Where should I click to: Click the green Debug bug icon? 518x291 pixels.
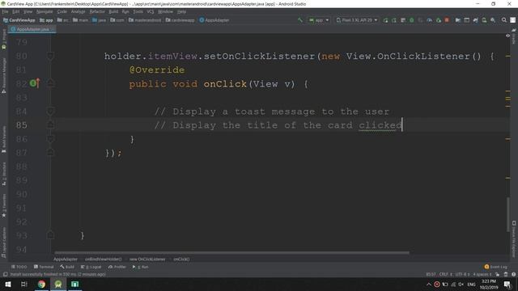coord(412,20)
